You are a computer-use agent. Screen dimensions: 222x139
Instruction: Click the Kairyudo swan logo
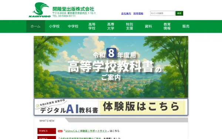coord(40,10)
